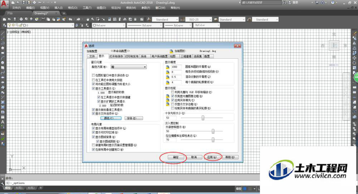
Task: Select the Multiline Text 'A' tool on the left
Action: (x=3, y=122)
